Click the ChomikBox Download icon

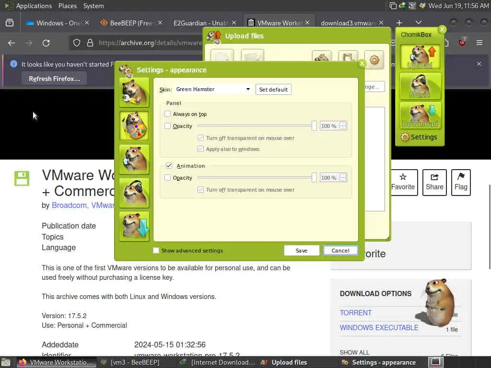coord(420,115)
